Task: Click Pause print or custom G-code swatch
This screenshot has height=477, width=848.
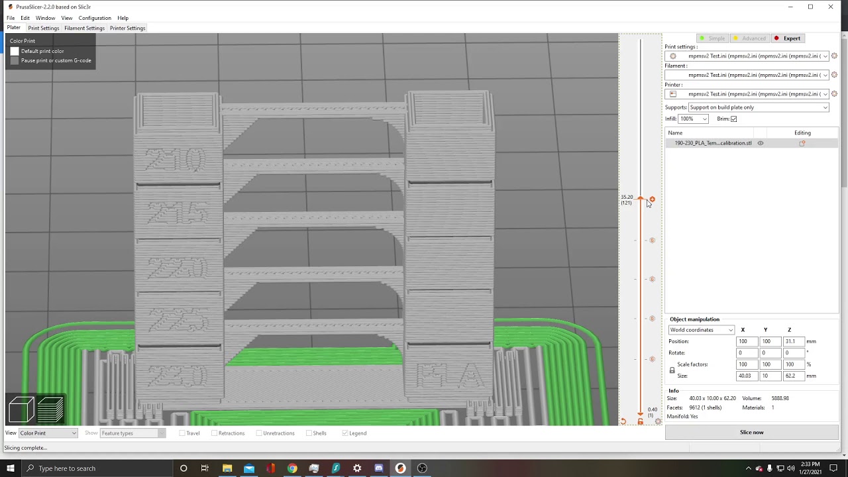Action: pyautogui.click(x=15, y=60)
